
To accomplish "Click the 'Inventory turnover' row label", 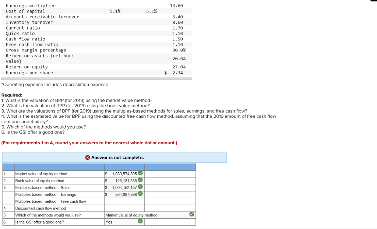I will (x=29, y=22).
